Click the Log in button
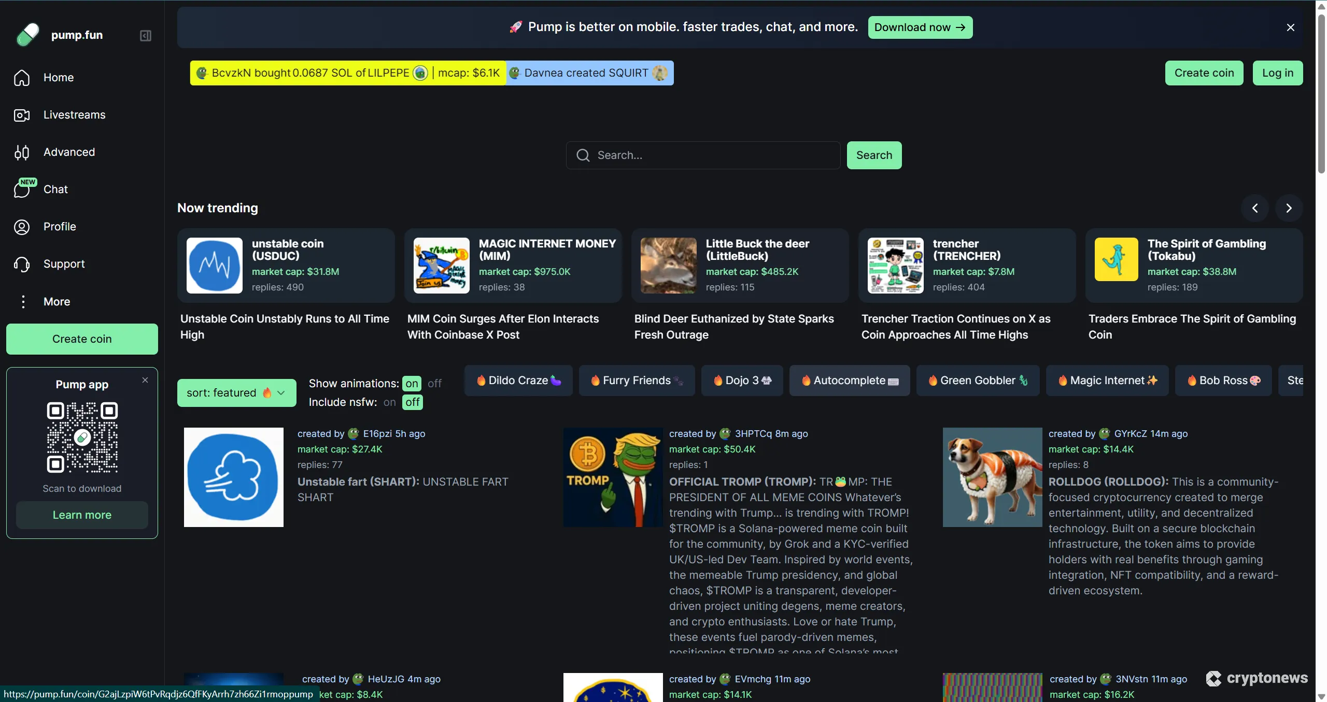The width and height of the screenshot is (1327, 702). (1278, 73)
